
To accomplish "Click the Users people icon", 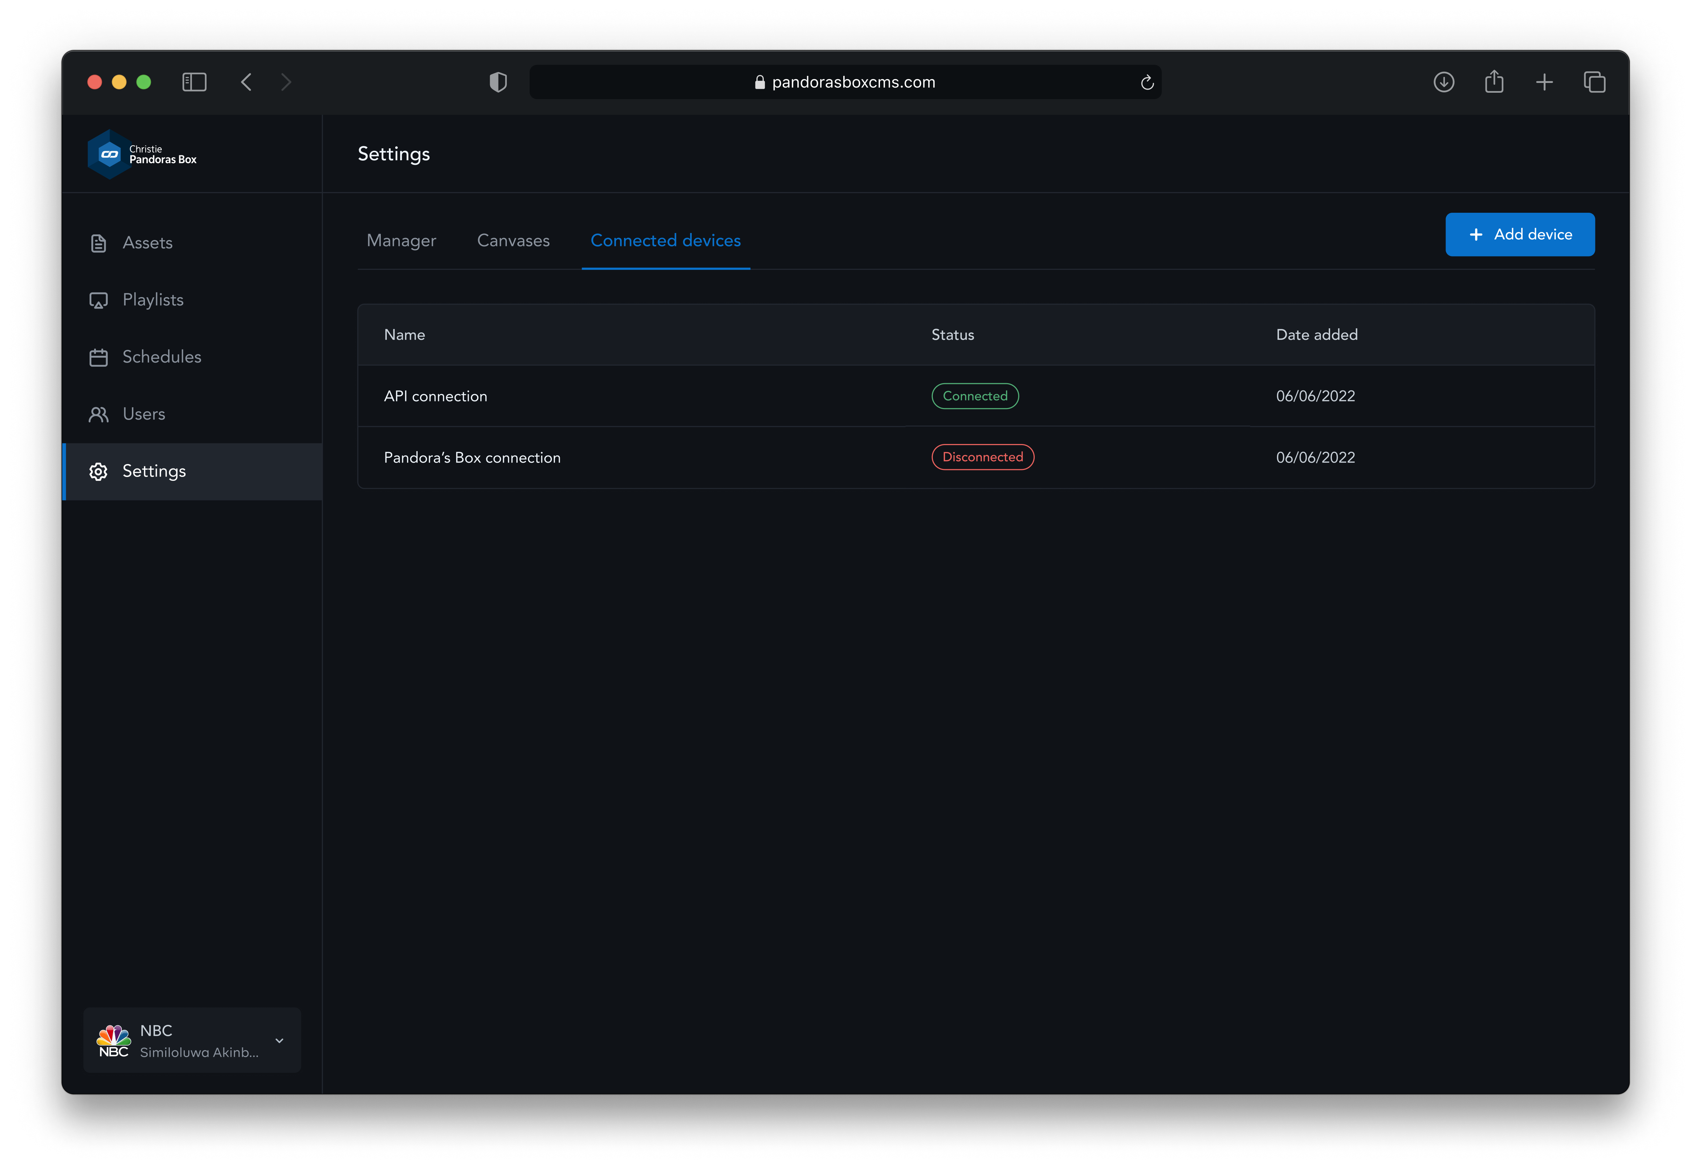I will (x=99, y=415).
